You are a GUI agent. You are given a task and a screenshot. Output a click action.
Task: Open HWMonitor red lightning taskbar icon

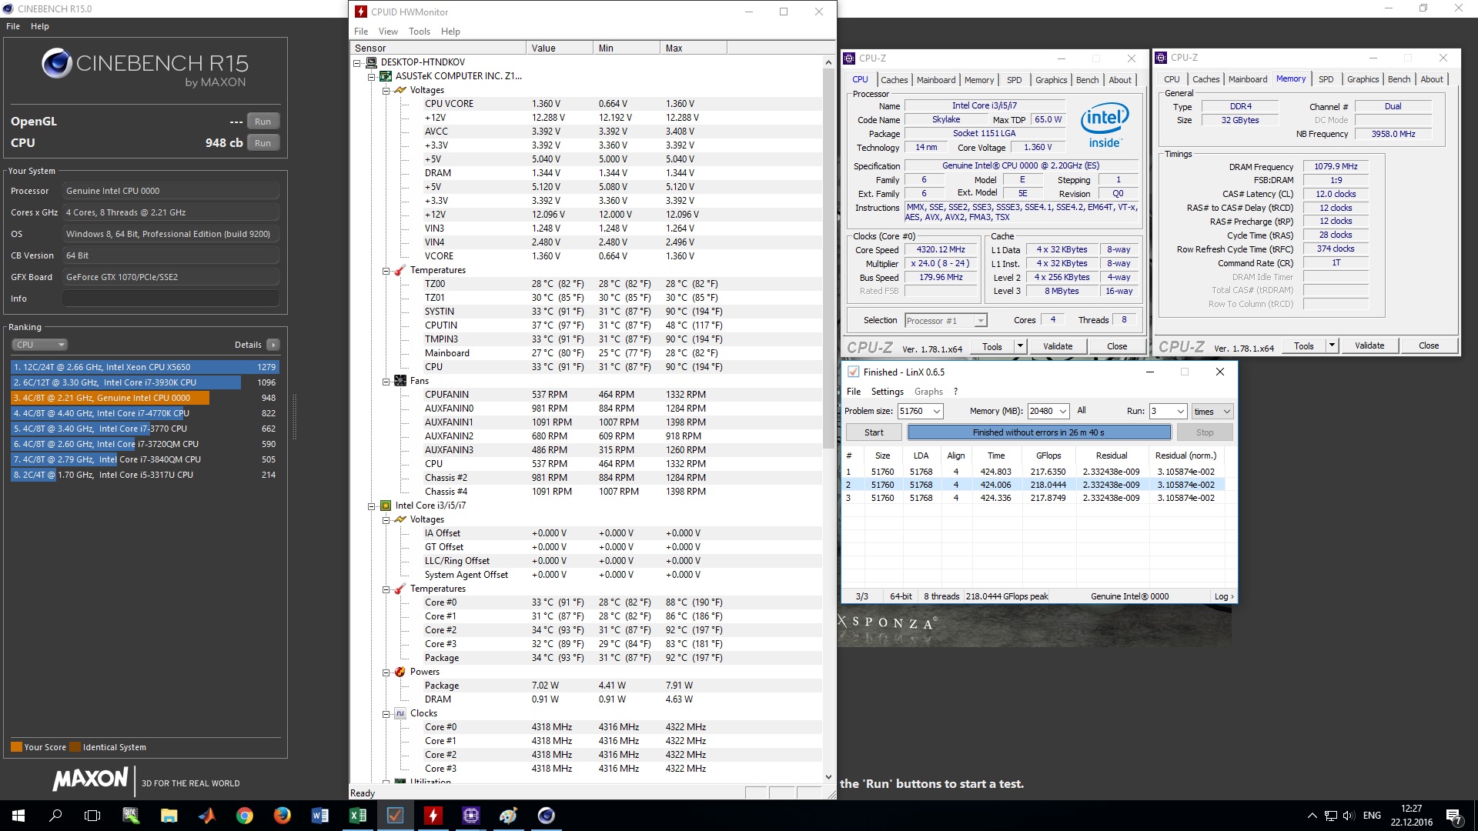433,816
